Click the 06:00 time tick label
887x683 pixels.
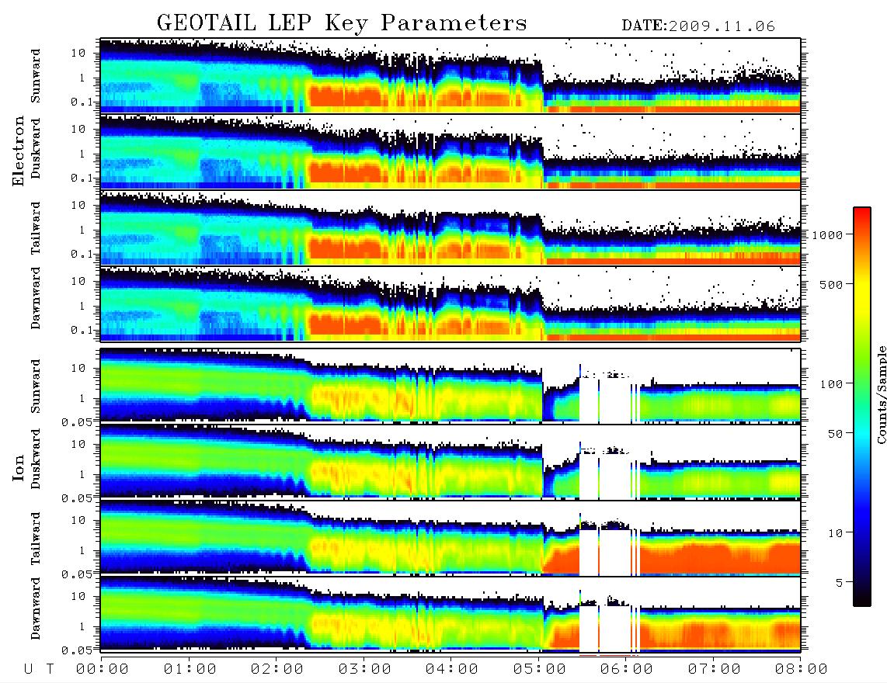pos(627,669)
